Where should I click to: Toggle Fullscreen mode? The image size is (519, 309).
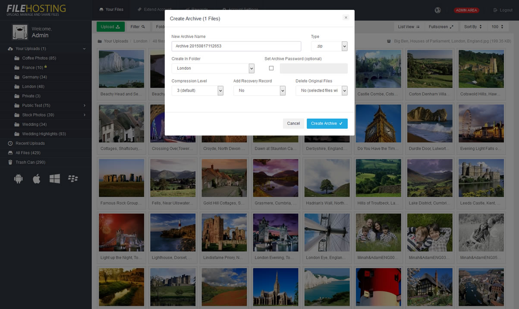(441, 27)
